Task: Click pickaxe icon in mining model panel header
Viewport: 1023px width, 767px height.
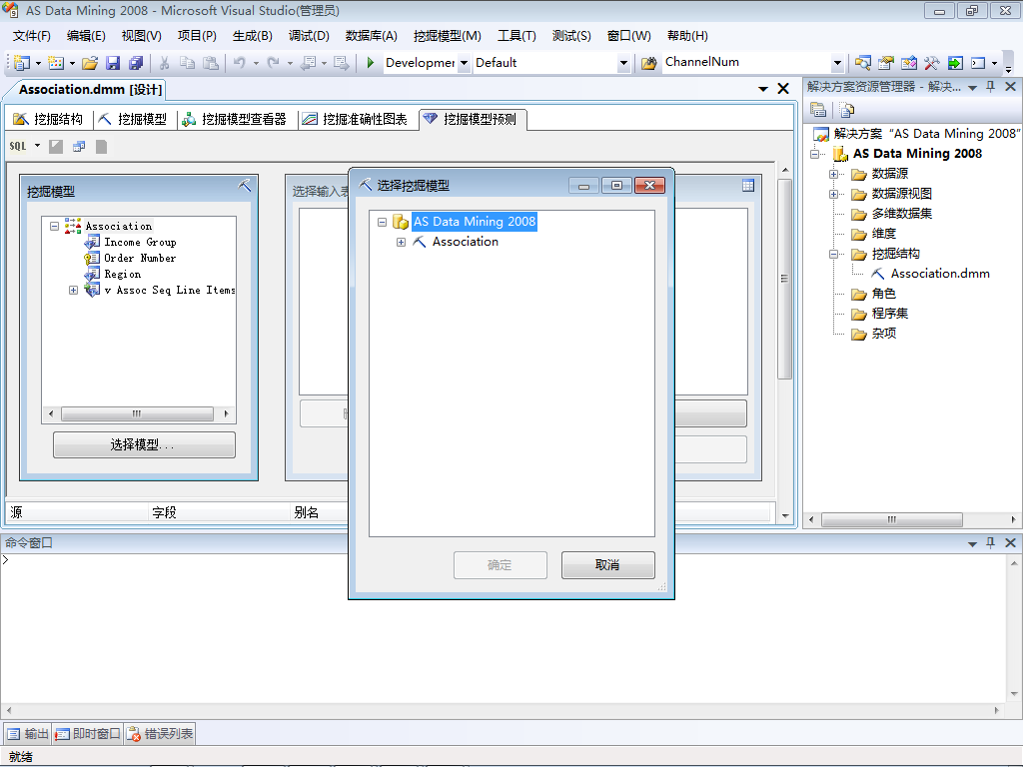Action: tap(244, 186)
